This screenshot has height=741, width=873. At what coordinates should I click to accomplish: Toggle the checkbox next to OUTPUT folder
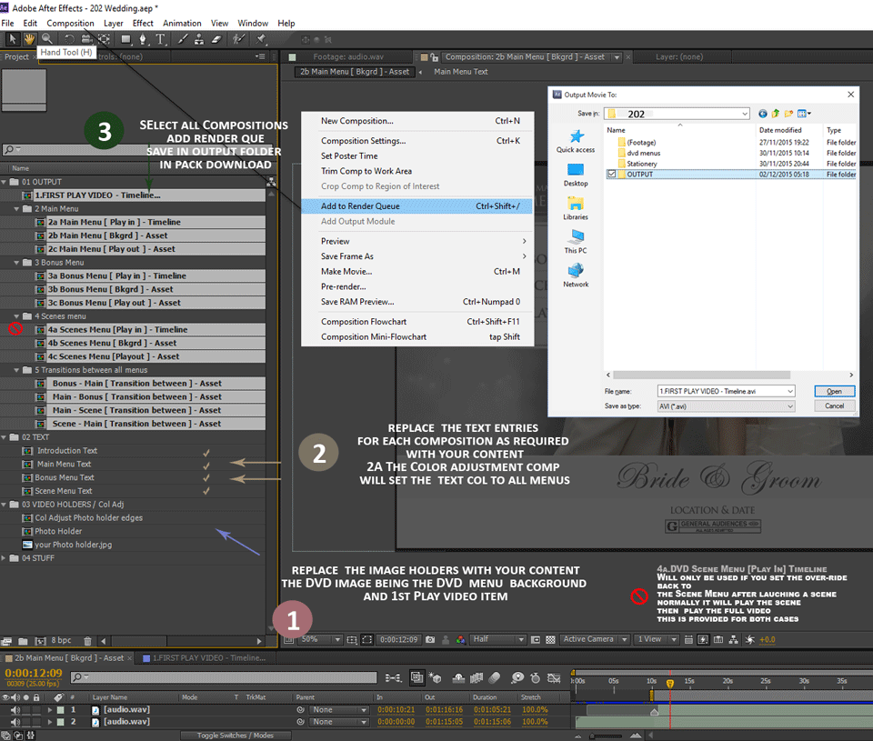pyautogui.click(x=611, y=175)
